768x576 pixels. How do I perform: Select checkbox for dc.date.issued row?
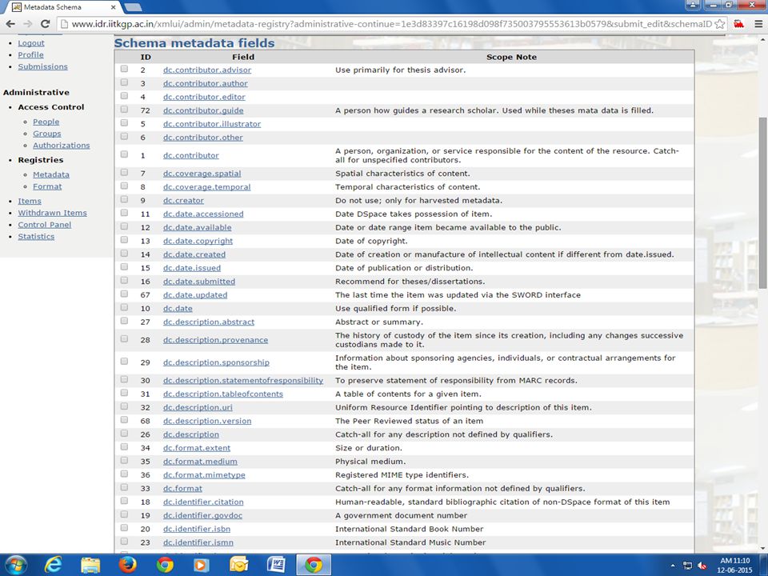pyautogui.click(x=125, y=267)
